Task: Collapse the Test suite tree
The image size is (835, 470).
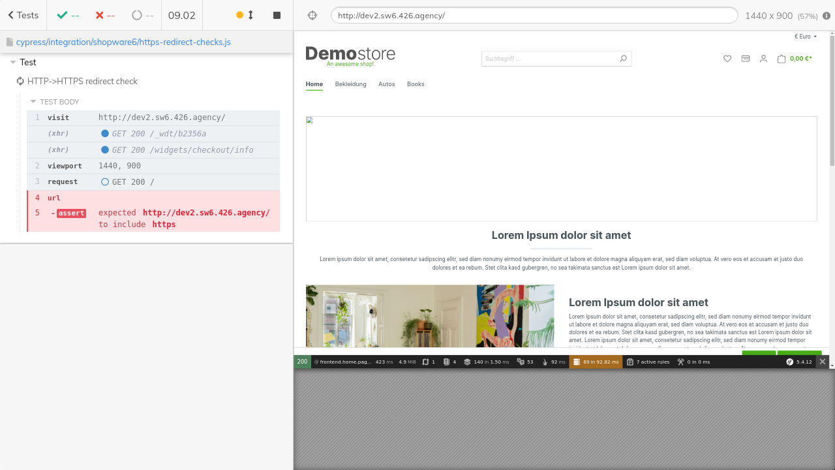Action: click(x=13, y=63)
